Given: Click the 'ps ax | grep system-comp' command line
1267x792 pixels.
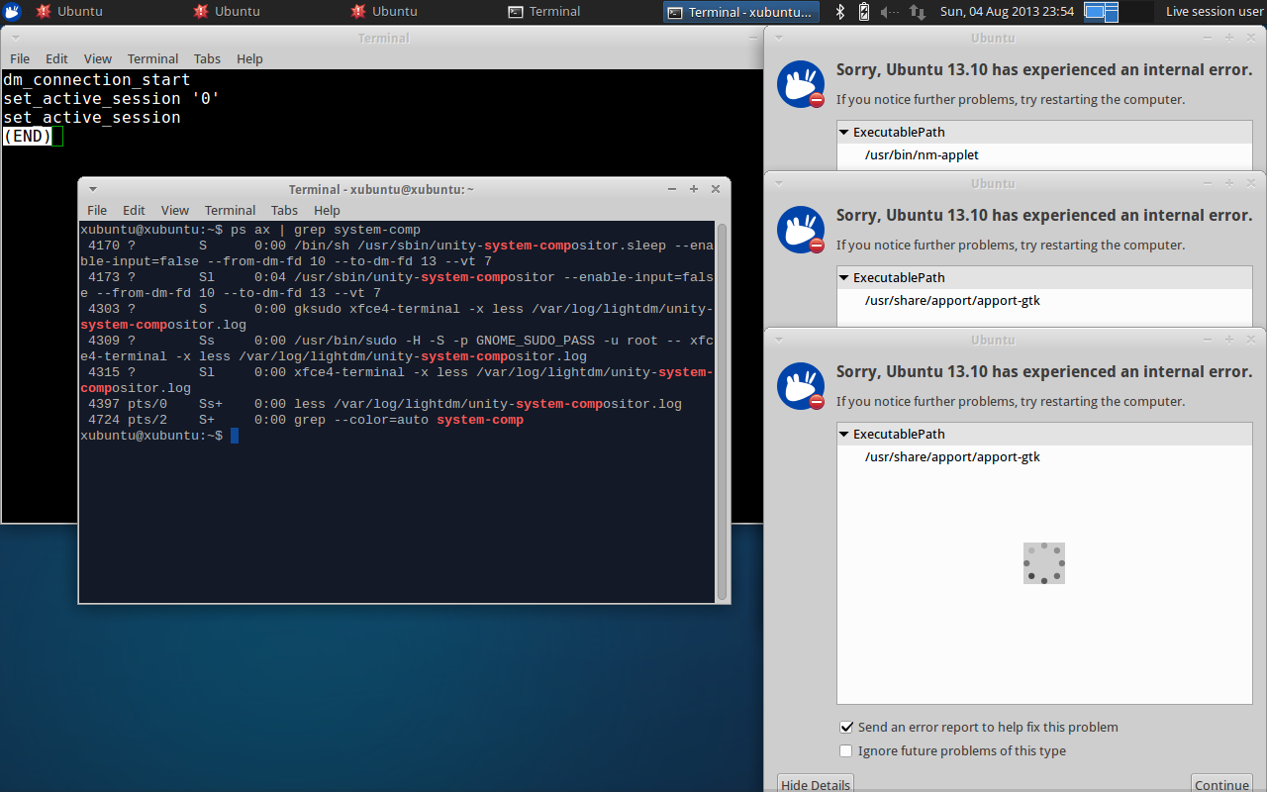Looking at the screenshot, I should tap(326, 230).
